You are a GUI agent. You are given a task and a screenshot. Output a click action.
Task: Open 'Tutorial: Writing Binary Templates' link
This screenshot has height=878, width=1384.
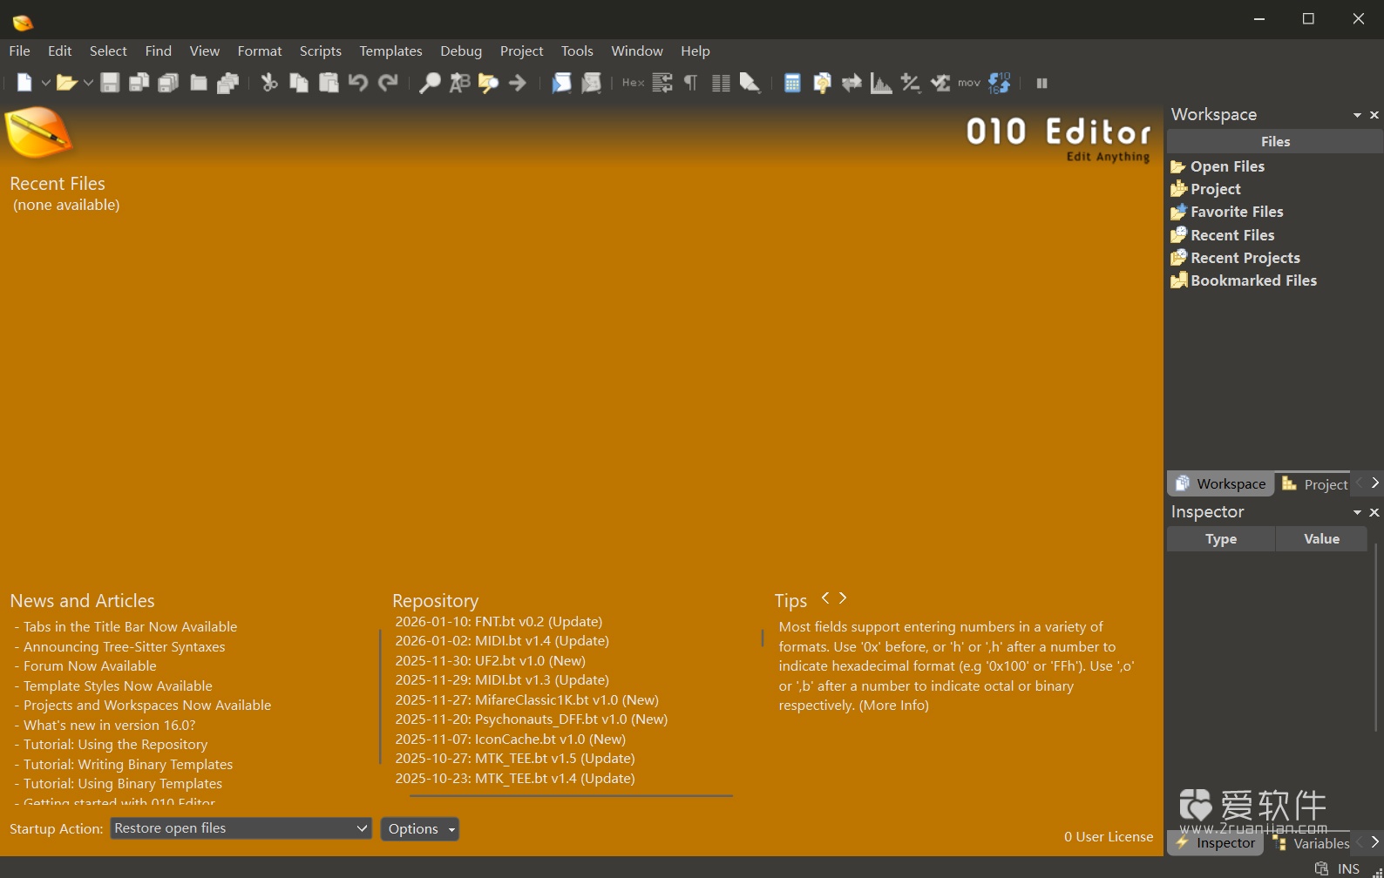point(128,764)
